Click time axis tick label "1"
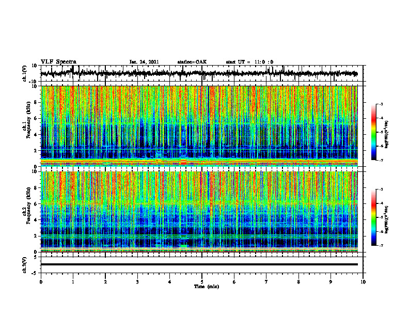The height and width of the screenshot is (316, 409). (x=73, y=282)
